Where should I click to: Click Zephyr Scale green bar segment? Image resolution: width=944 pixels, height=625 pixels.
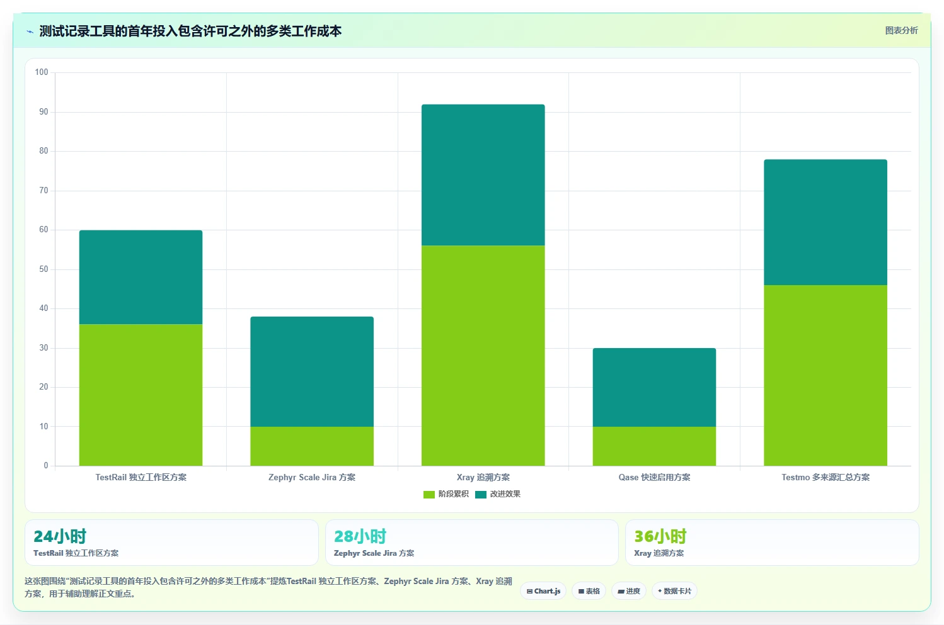pyautogui.click(x=312, y=446)
